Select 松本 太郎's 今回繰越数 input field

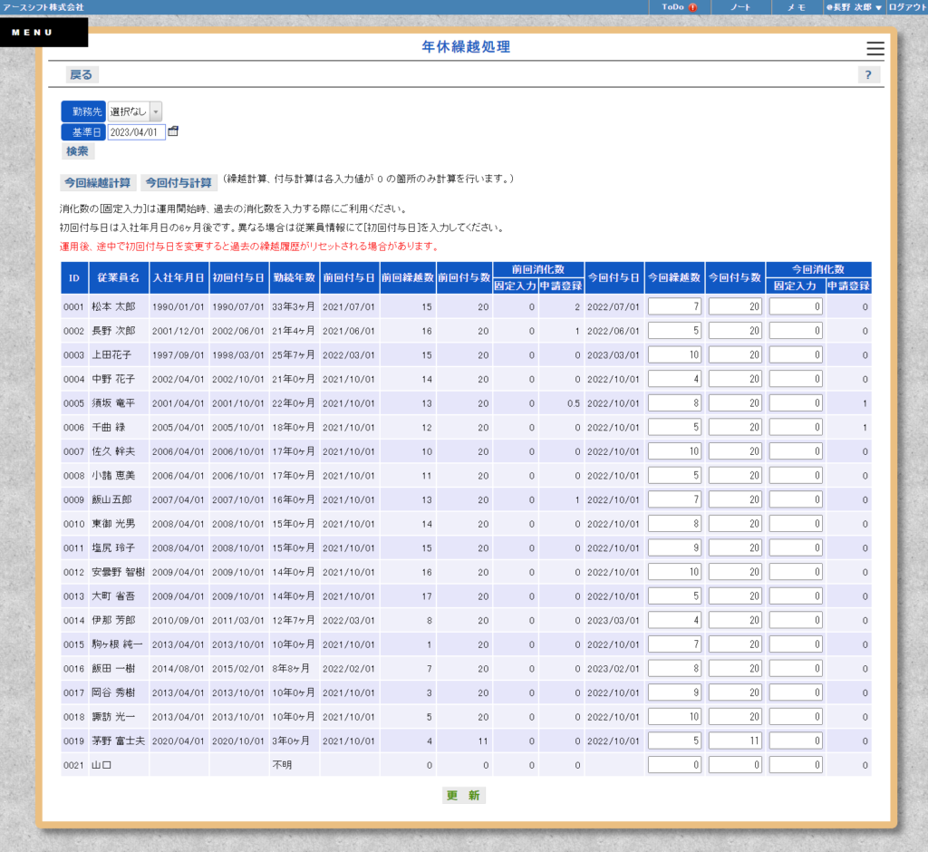[674, 306]
